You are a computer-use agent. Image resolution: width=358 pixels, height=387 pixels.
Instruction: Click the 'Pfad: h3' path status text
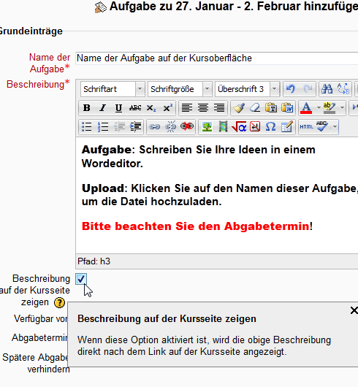click(94, 261)
